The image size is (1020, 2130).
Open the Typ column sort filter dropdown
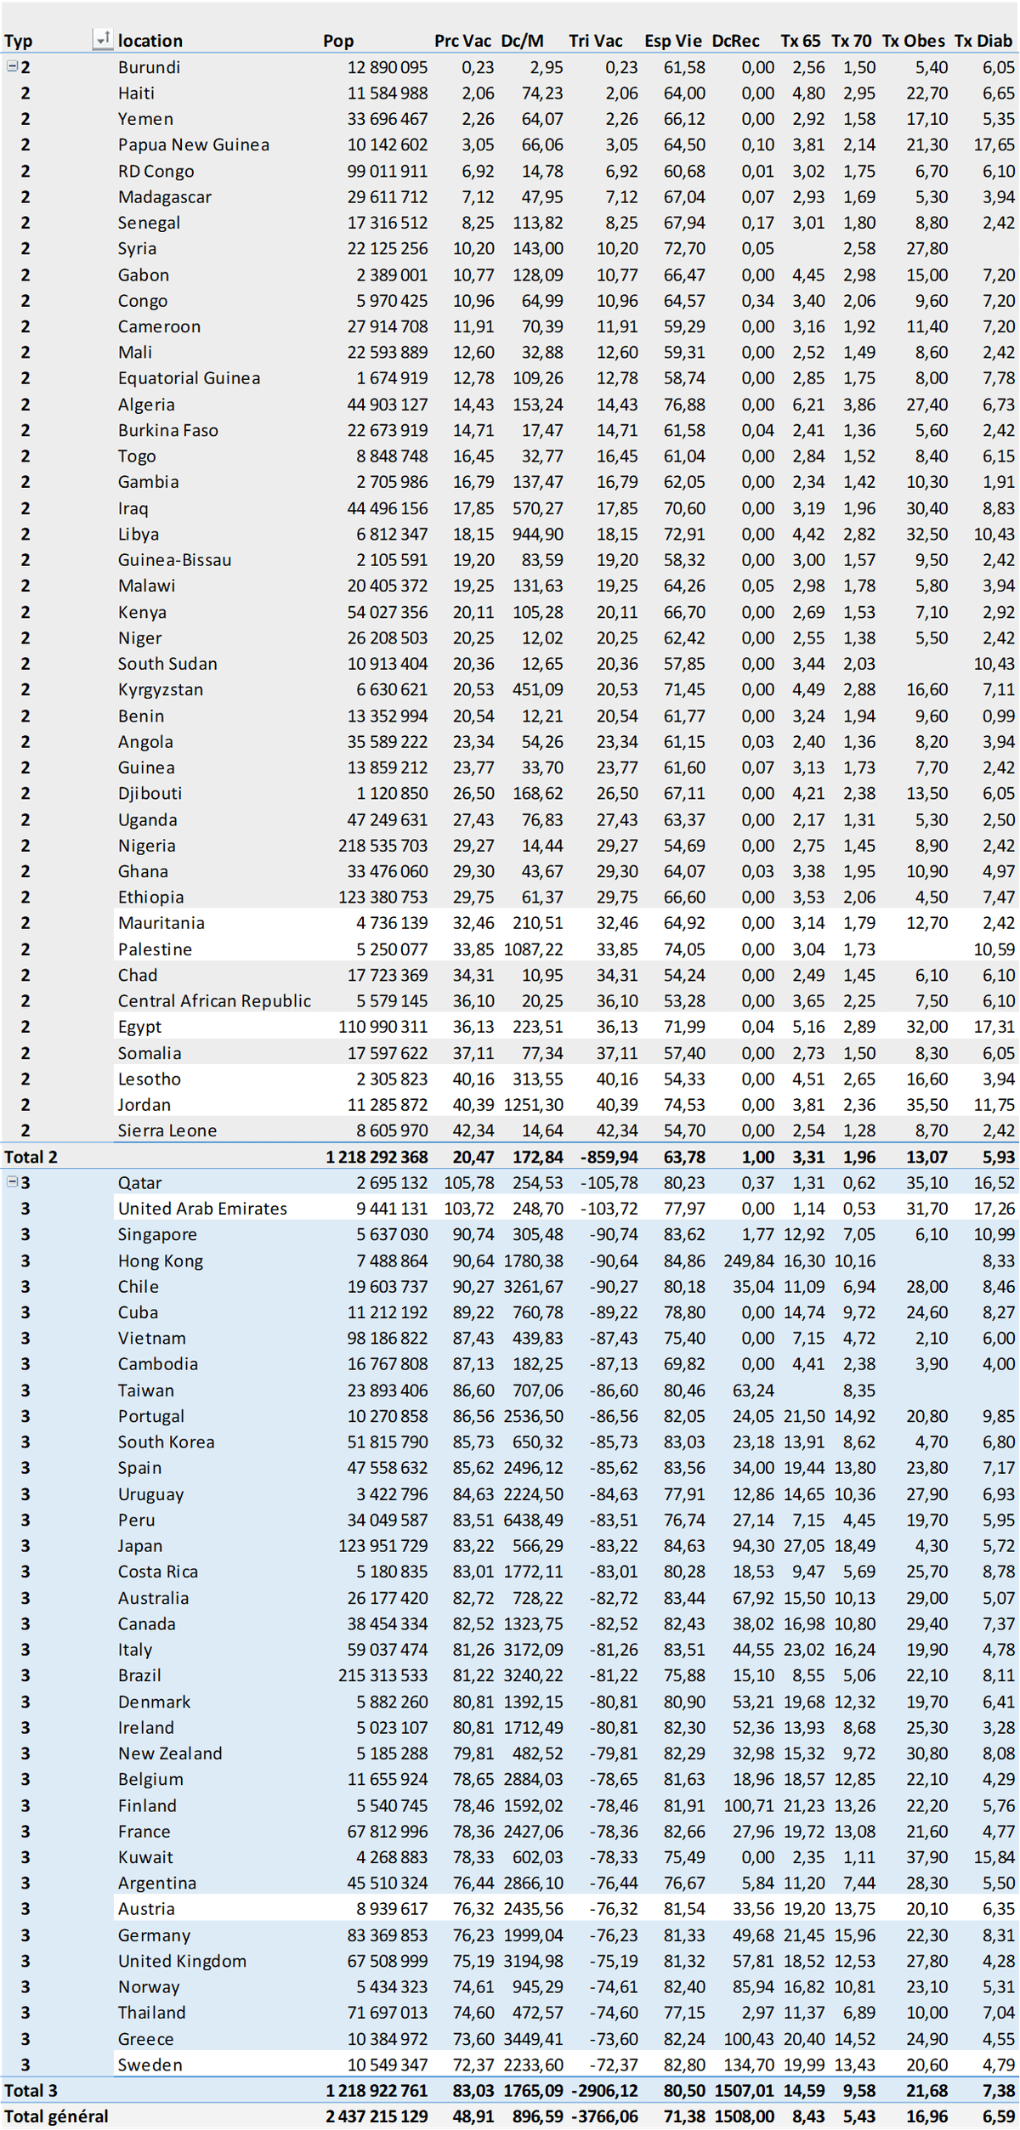click(x=102, y=39)
